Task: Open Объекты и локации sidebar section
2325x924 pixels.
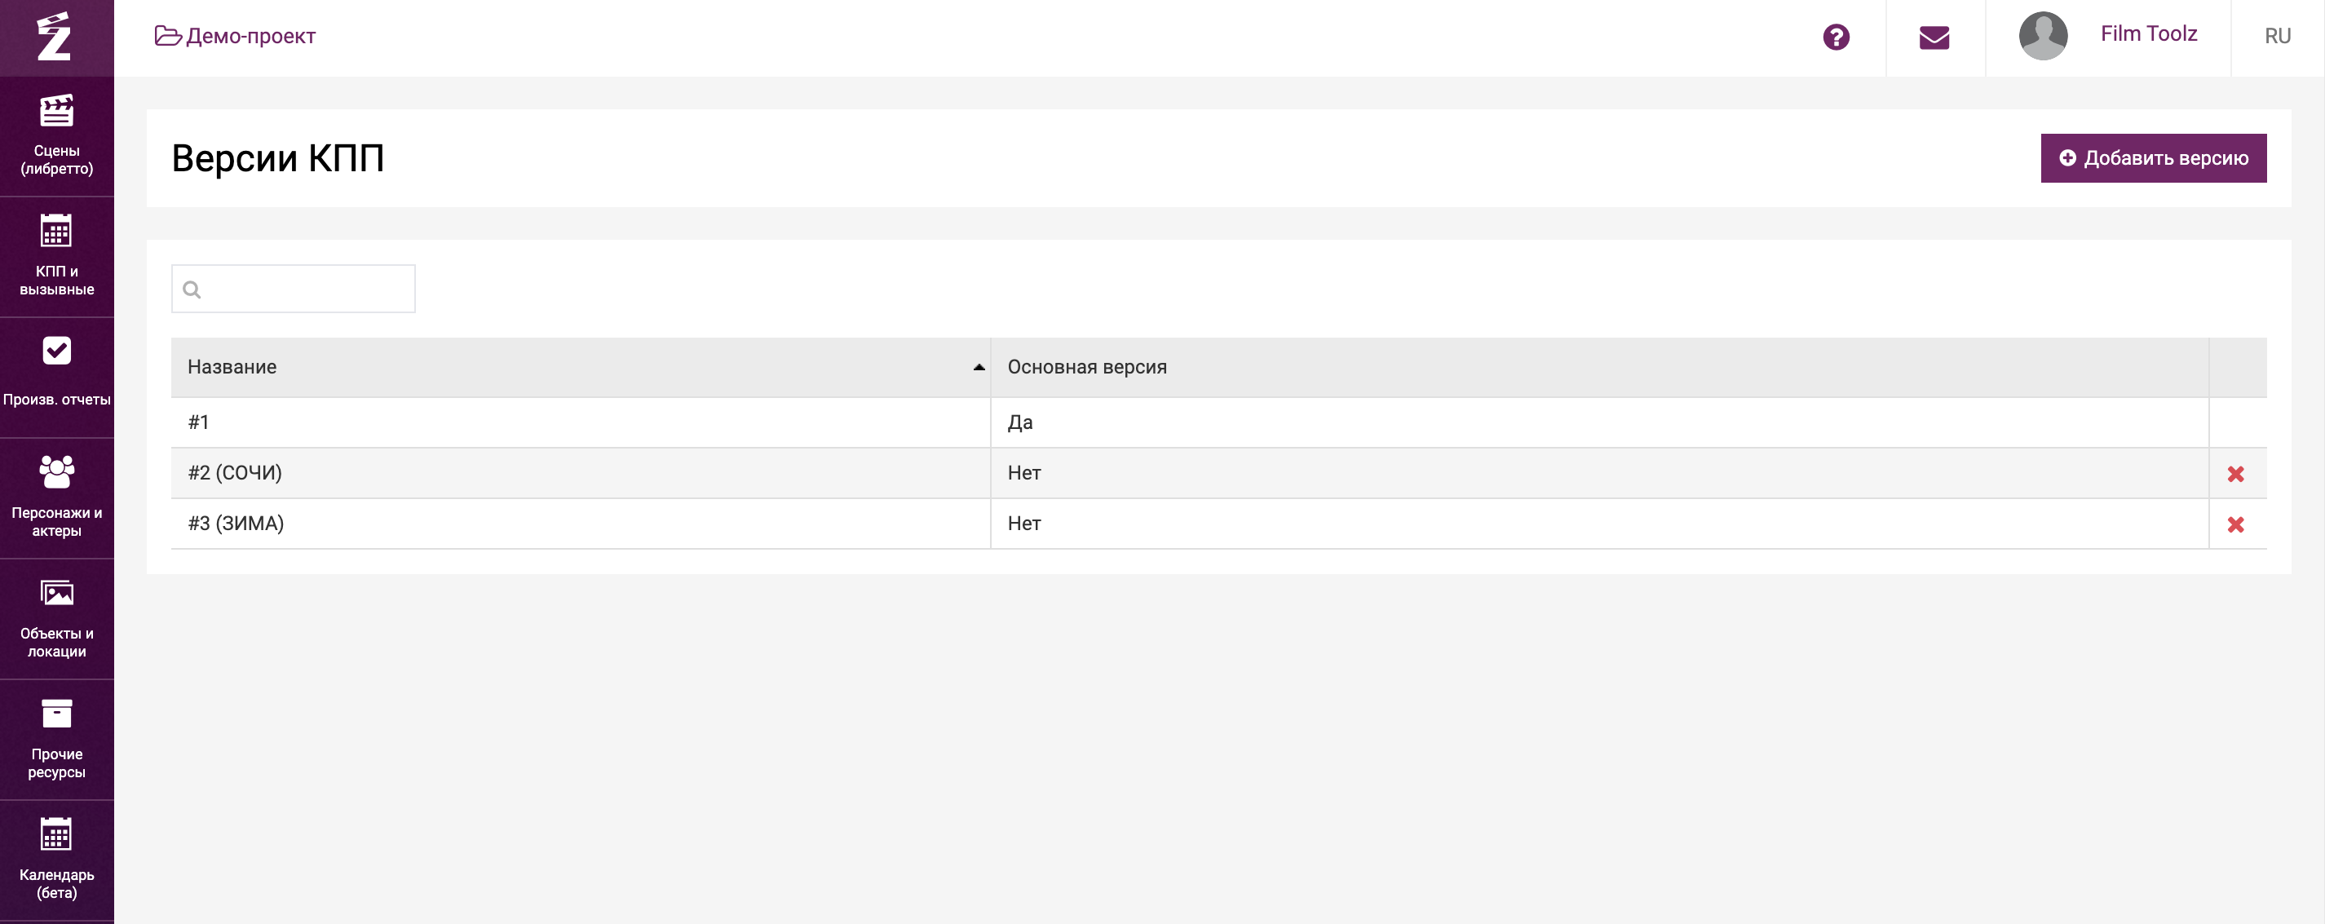Action: (56, 618)
